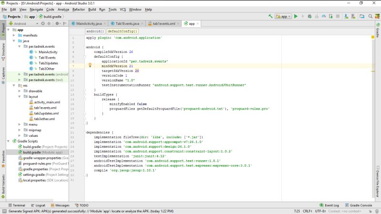The width and height of the screenshot is (381, 214).
Task: Click the android{} breadcrumb
Action: click(95, 31)
